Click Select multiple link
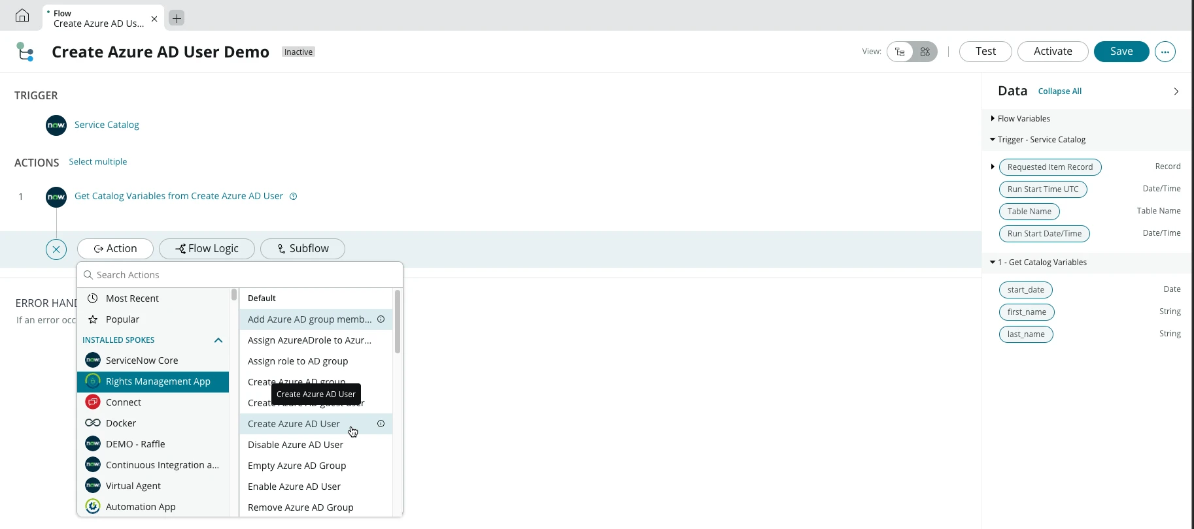 coord(98,162)
